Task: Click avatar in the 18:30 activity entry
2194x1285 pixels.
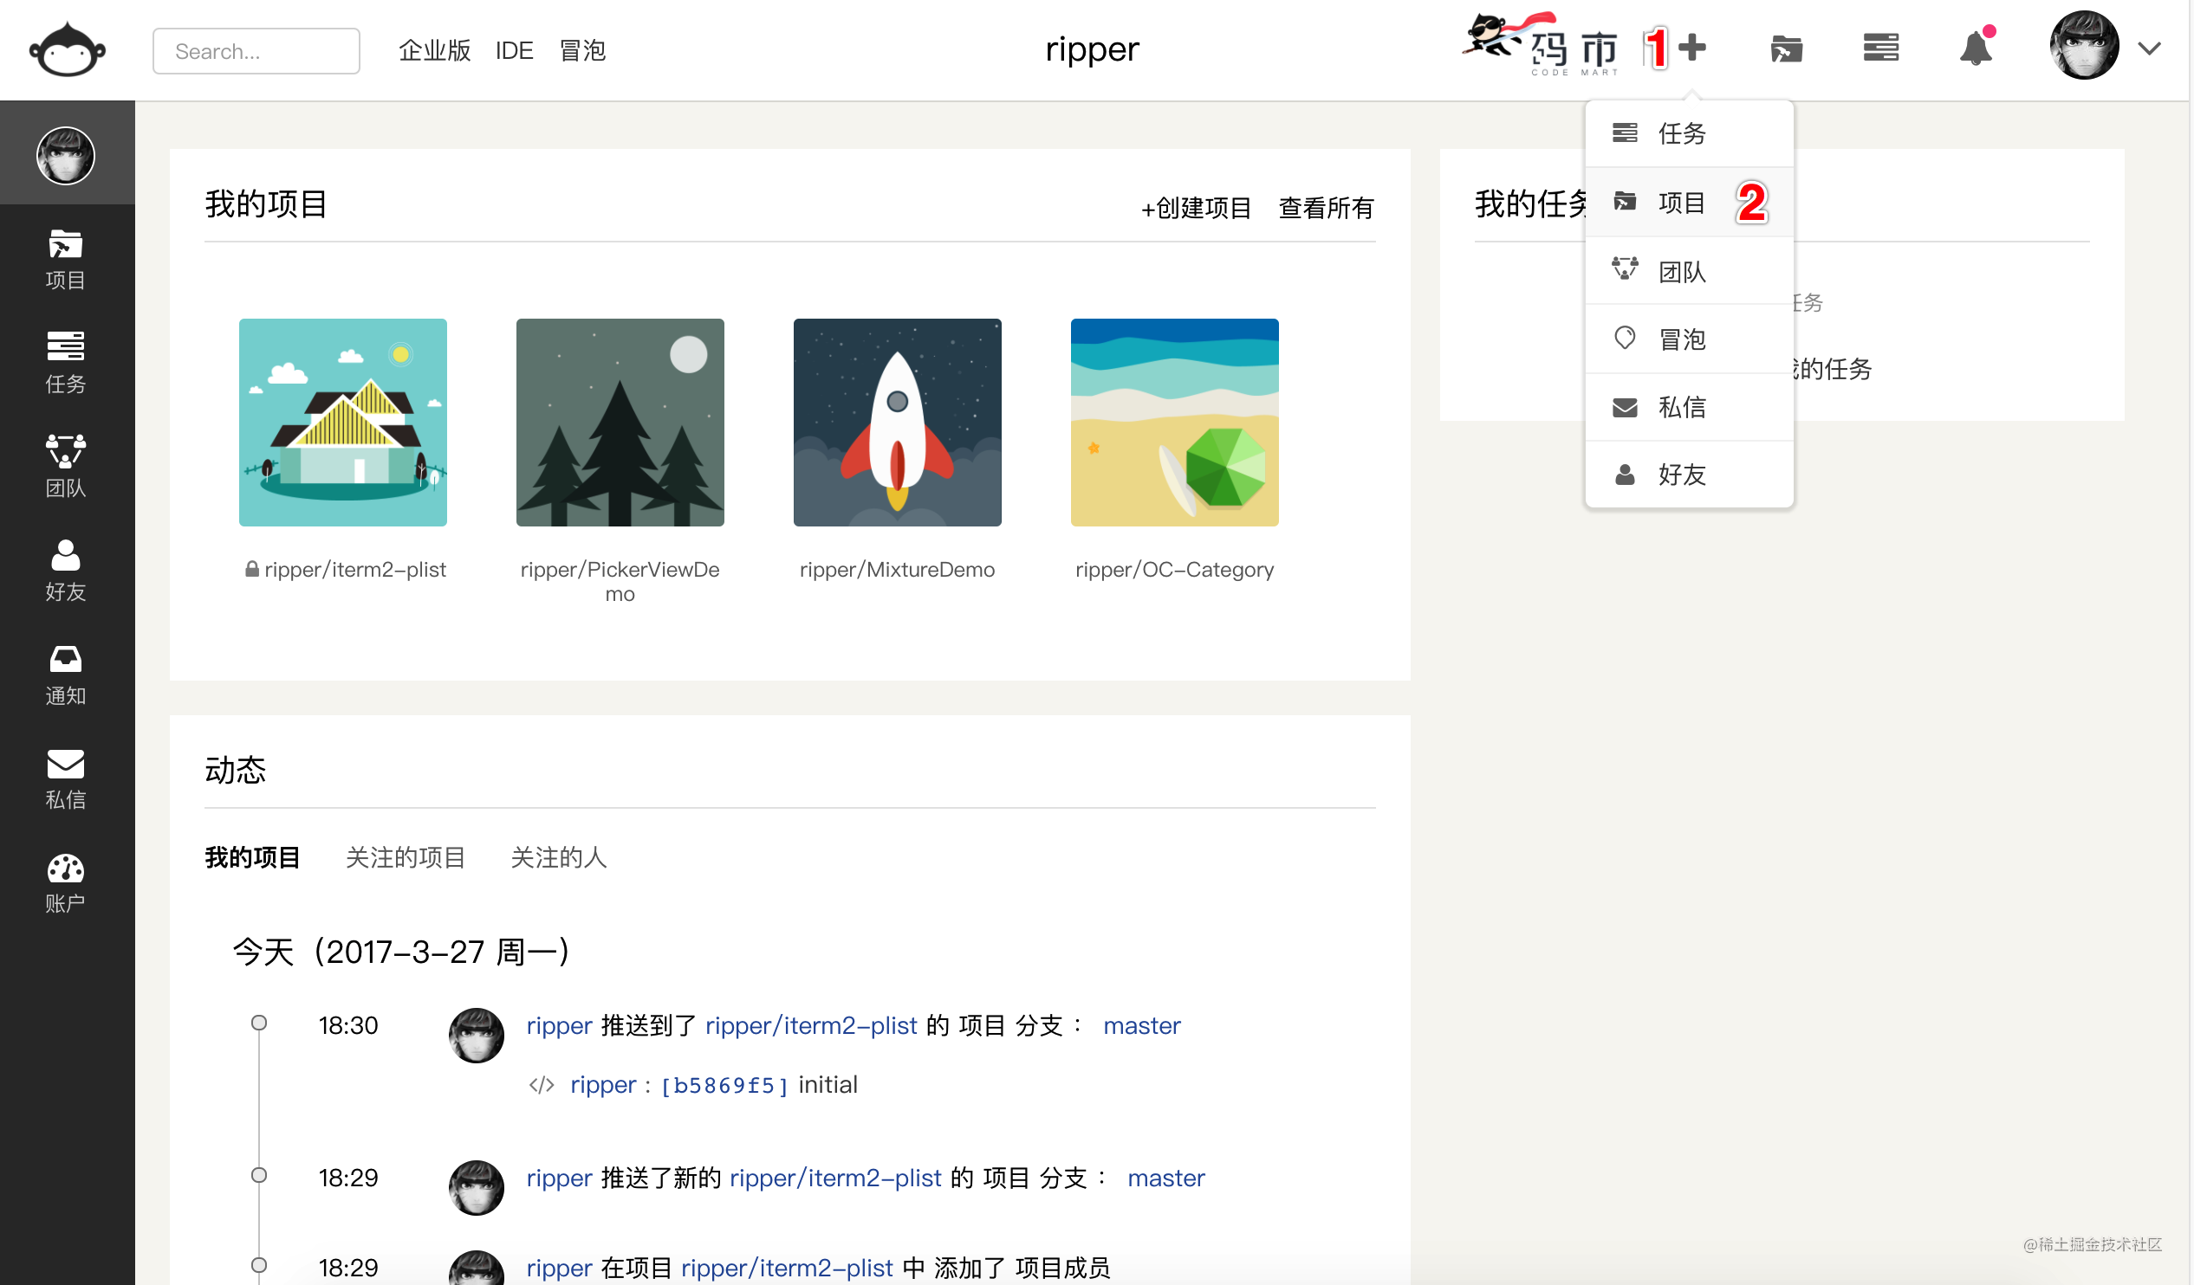Action: (x=477, y=1036)
